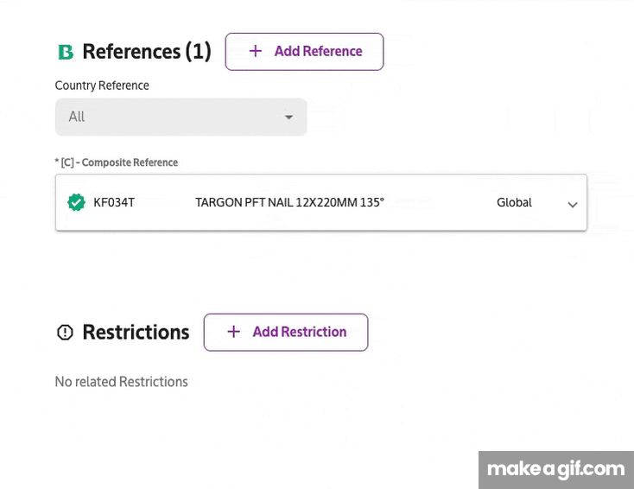This screenshot has height=489, width=634.
Task: Click the Add Reference button
Action: pyautogui.click(x=304, y=52)
